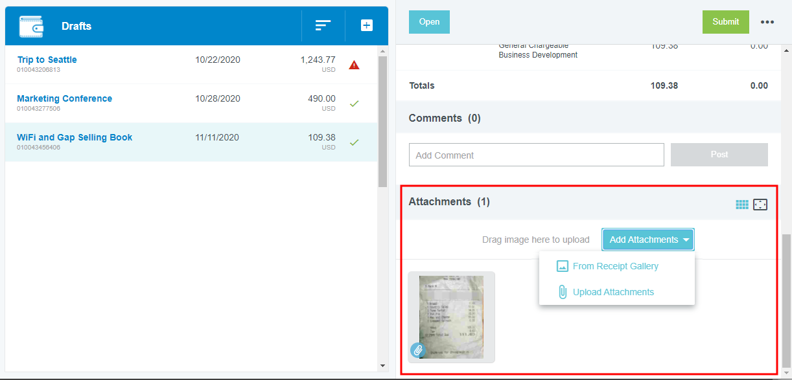
Task: Switch attachments to grid view
Action: coord(742,205)
